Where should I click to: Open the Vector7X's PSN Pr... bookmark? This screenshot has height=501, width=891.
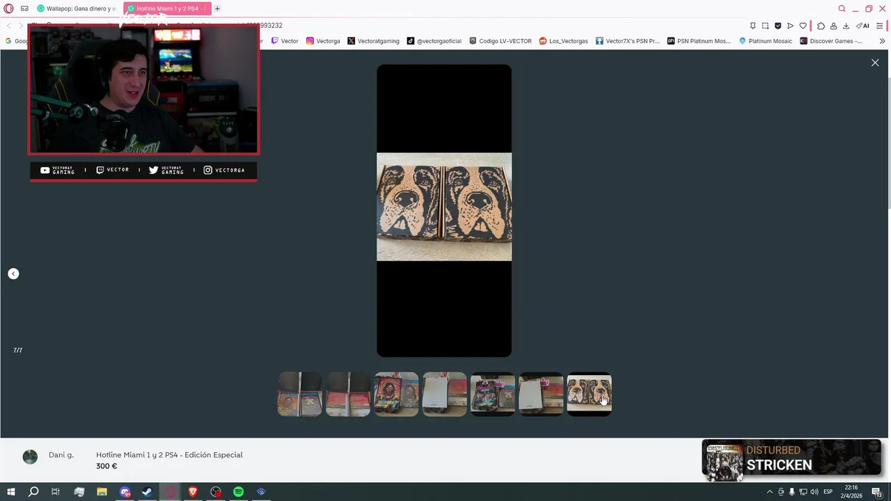click(x=627, y=41)
